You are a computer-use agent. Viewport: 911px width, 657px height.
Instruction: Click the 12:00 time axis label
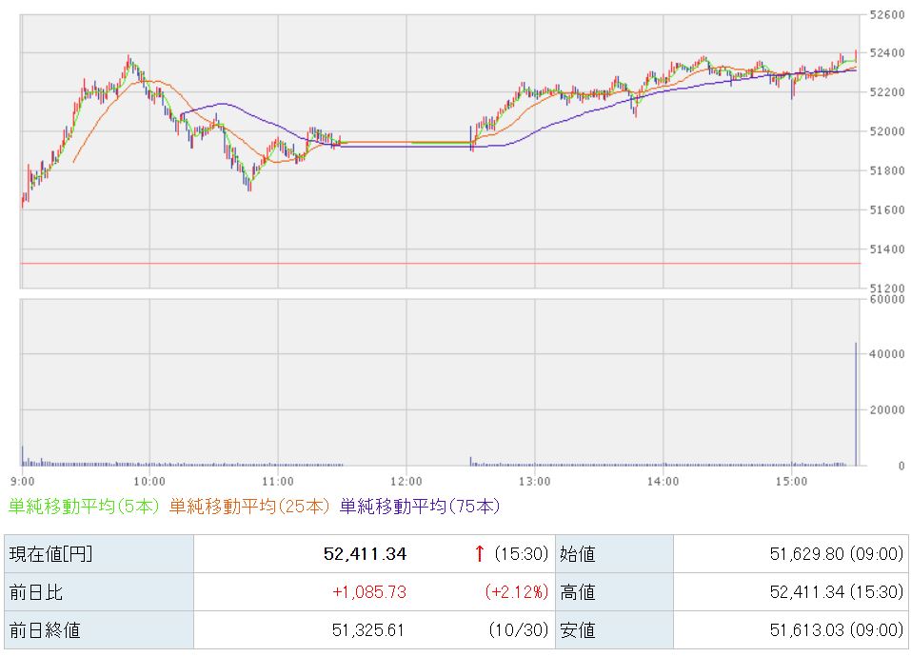406,480
